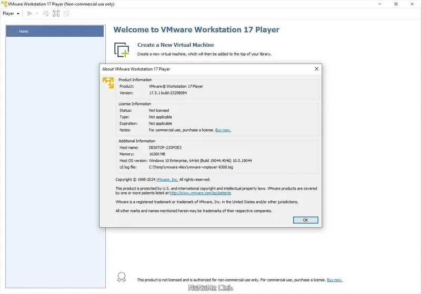Viewport: 421px width, 294px height.
Task: Click the Status value Not licensed
Action: (159, 110)
